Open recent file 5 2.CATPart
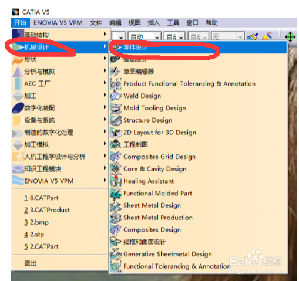299x281 pixels. click(41, 246)
